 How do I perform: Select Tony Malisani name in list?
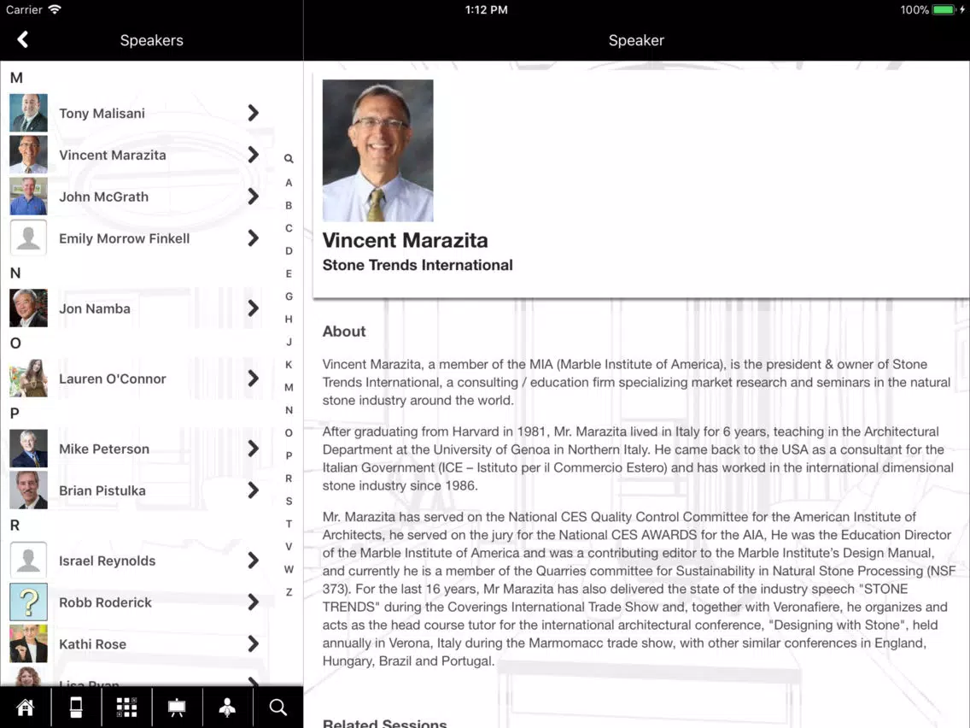click(x=102, y=114)
